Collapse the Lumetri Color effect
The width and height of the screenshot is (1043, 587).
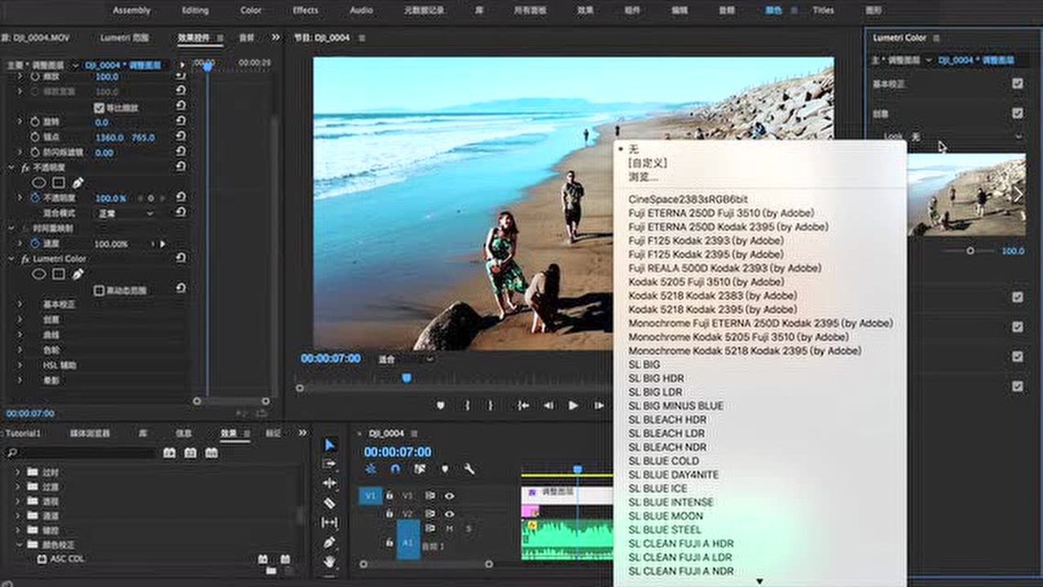coord(11,258)
